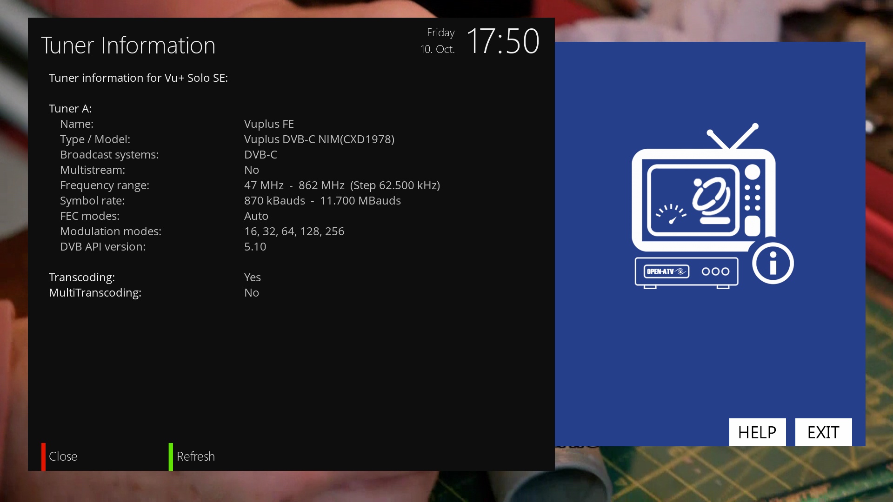The width and height of the screenshot is (893, 502).
Task: Click the clock showing 17:50
Action: 503,41
